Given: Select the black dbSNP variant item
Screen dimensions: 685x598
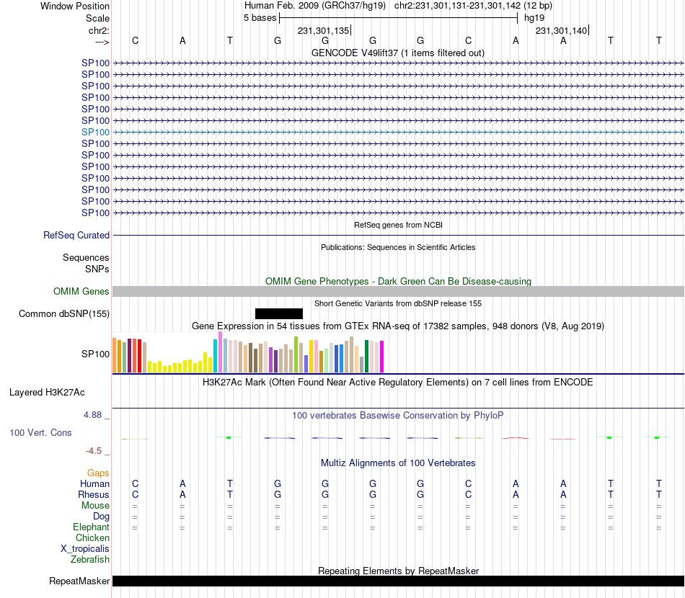Looking at the screenshot, I should point(279,313).
